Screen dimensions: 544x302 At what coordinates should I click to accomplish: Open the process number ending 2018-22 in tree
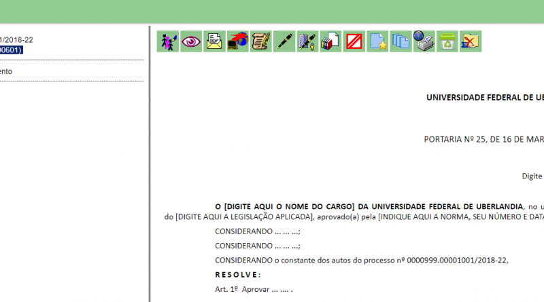tap(16, 40)
